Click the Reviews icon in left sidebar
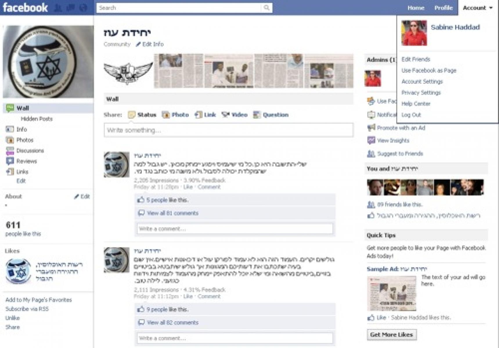Viewport: 499px width, 348px height. (x=10, y=161)
